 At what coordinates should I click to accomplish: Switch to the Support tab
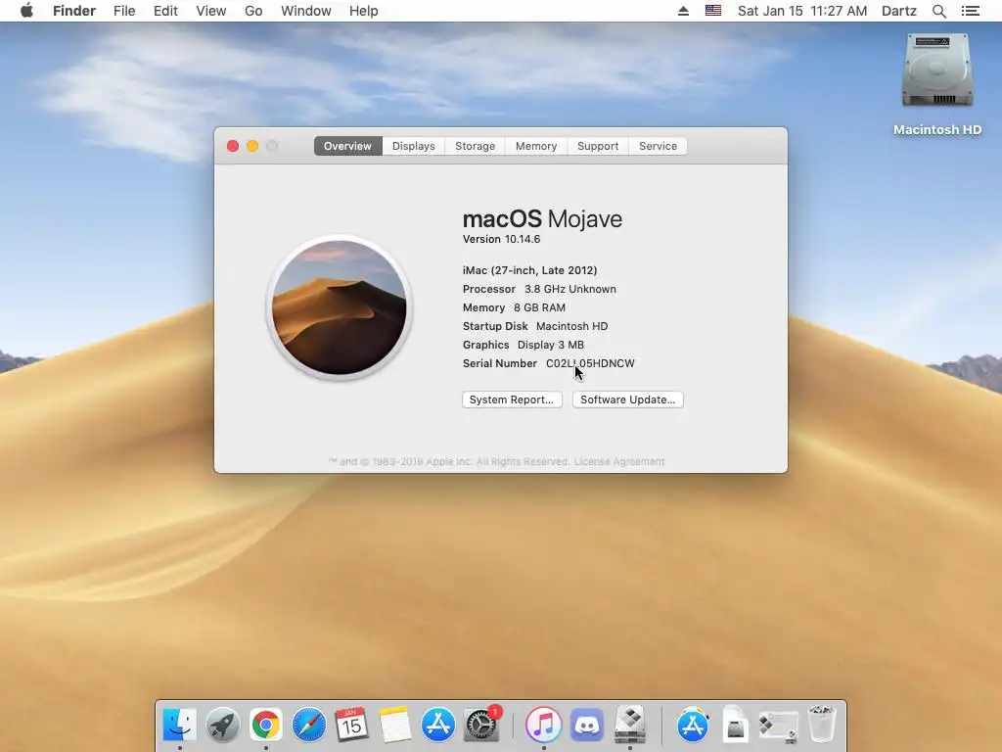[x=598, y=146]
